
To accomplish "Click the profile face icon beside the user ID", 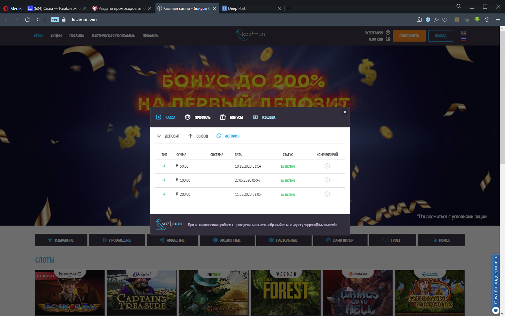I will (388, 32).
